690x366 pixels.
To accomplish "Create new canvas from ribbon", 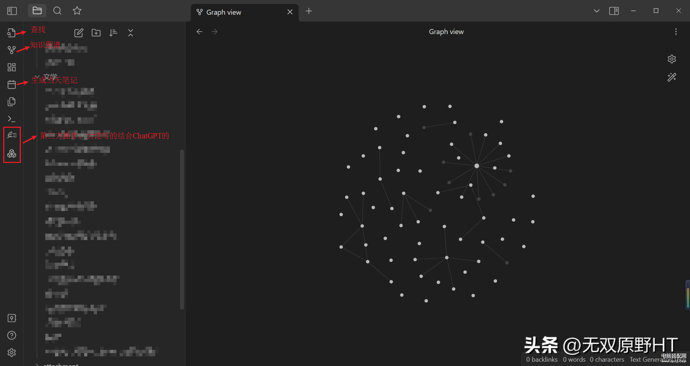I will (11, 67).
